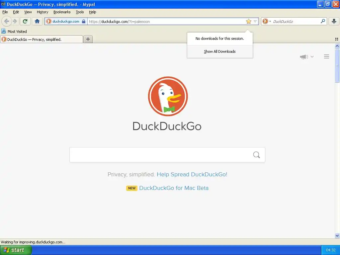Viewport: 340px width, 255px height.
Task: Reload the current page
Action: click(x=25, y=21)
